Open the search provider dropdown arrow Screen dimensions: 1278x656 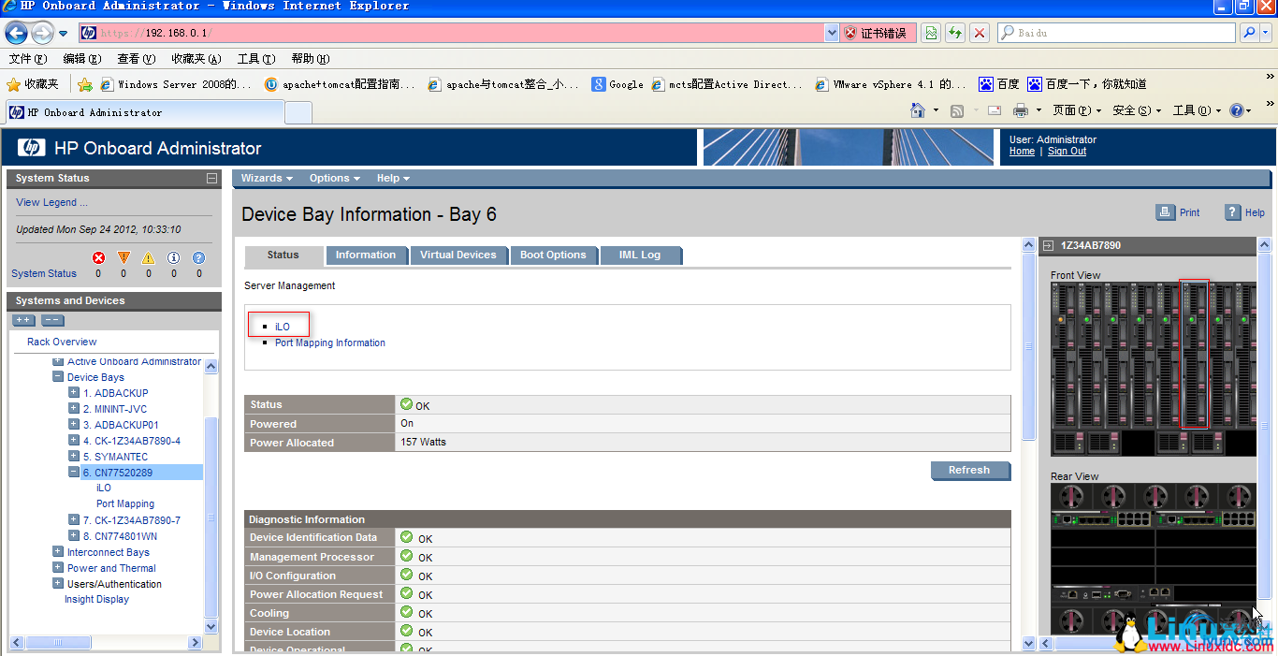1267,33
